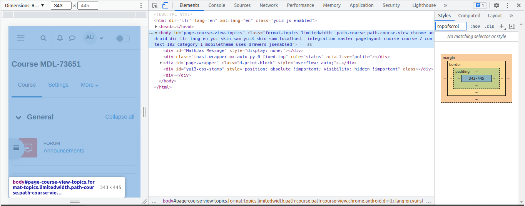Toggle the device toolbar icon

165,5
